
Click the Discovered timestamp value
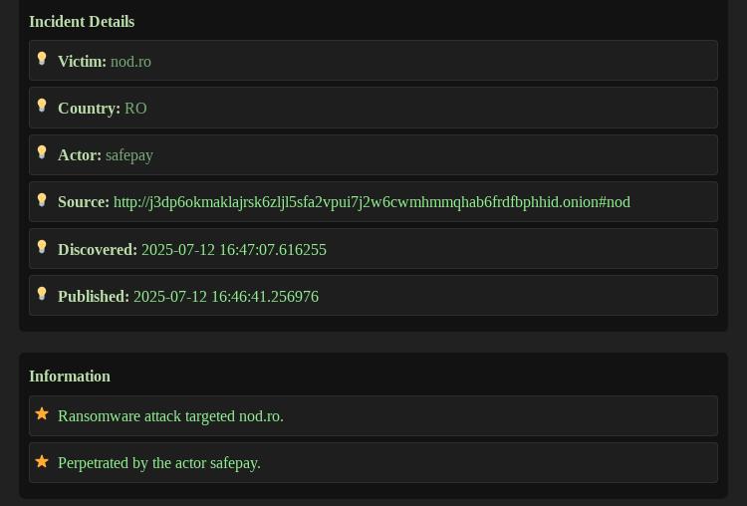[x=234, y=250]
